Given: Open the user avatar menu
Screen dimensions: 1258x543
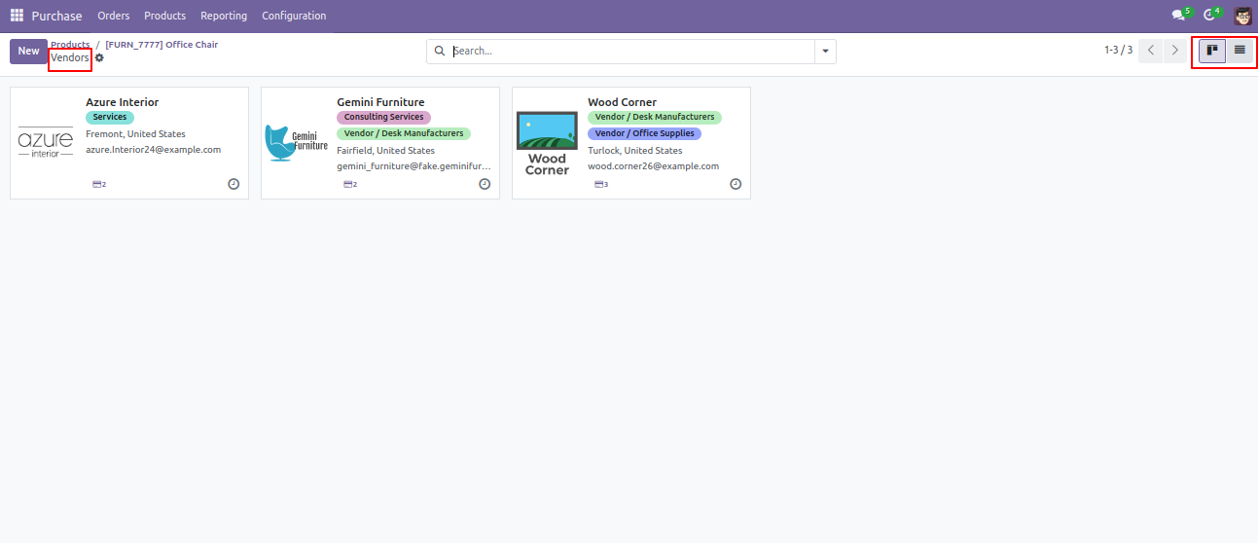Looking at the screenshot, I should click(1242, 16).
